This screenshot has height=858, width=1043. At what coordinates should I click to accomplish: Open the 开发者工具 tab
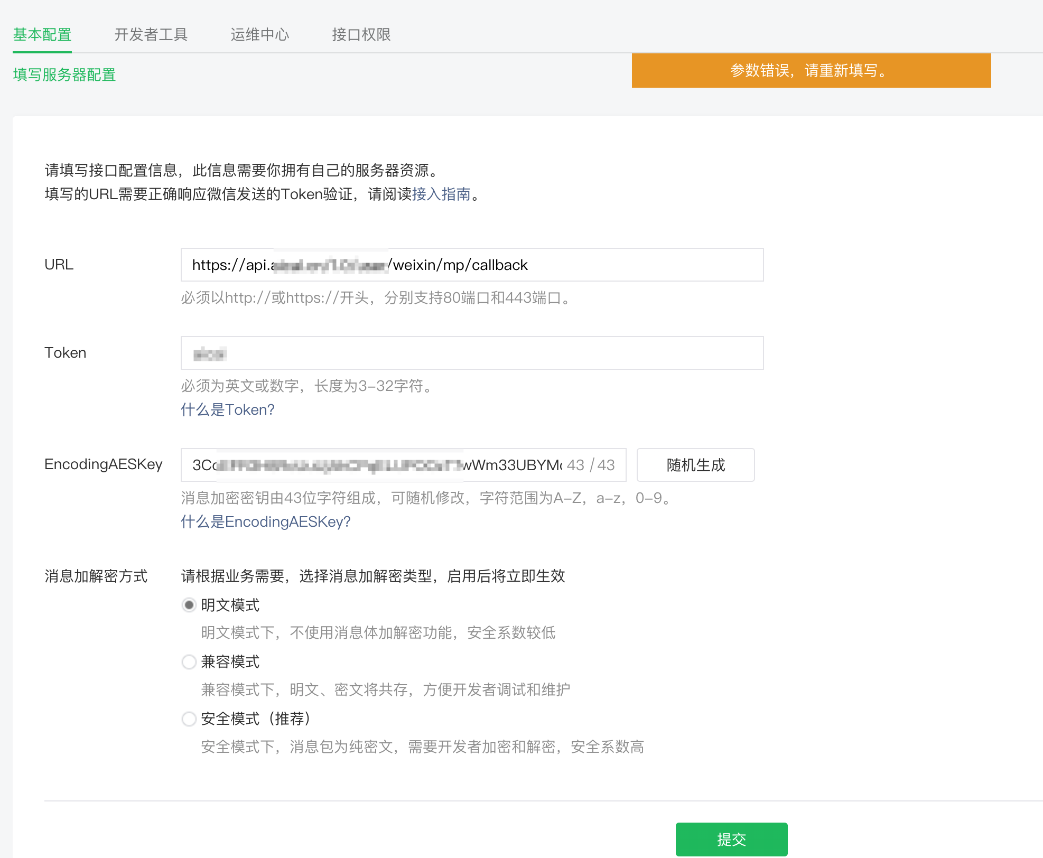point(151,35)
